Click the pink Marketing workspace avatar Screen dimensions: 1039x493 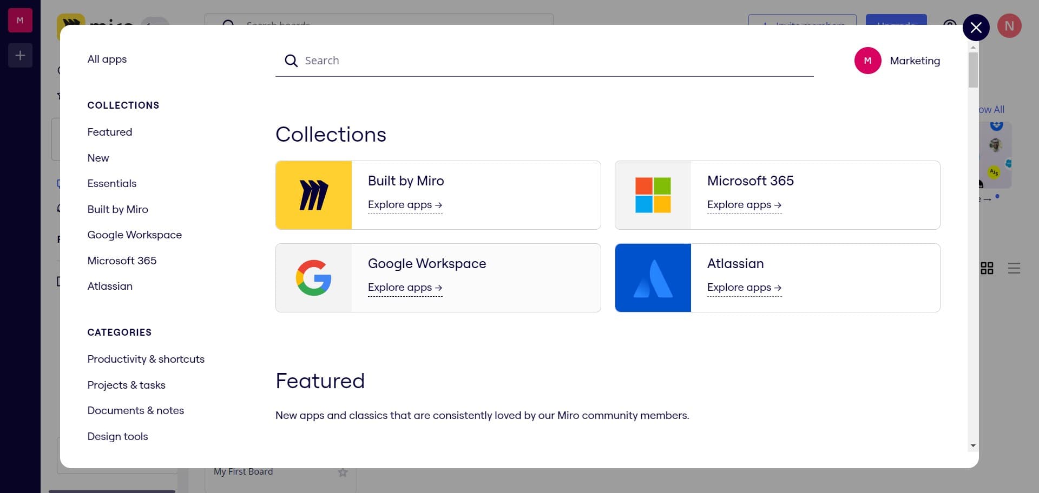tap(868, 61)
